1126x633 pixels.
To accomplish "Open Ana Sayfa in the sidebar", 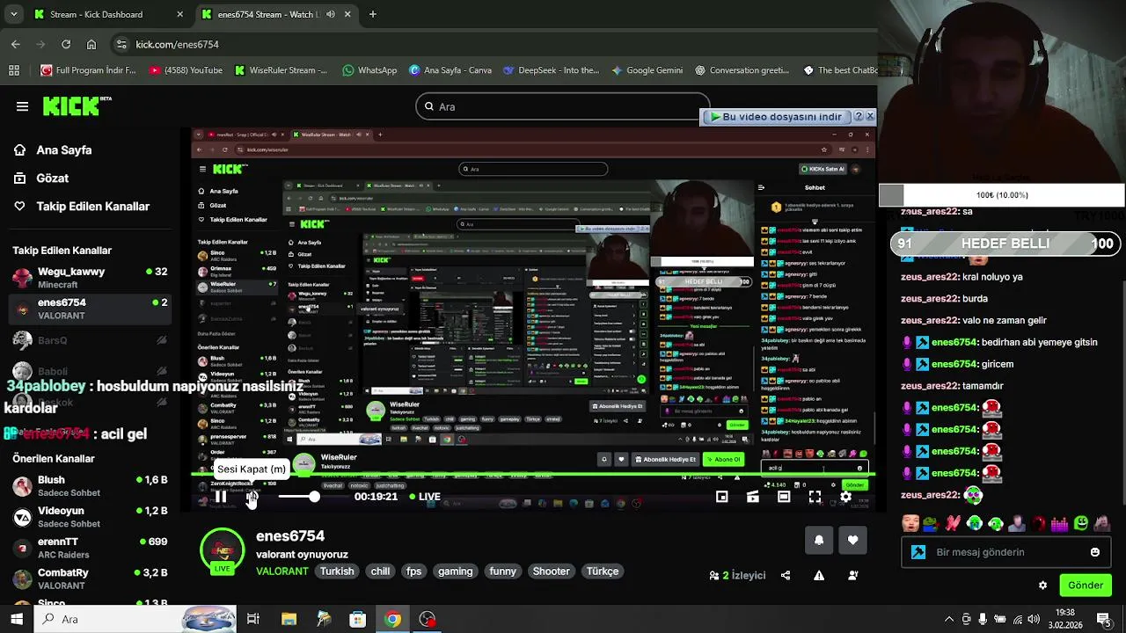I will pos(53,150).
